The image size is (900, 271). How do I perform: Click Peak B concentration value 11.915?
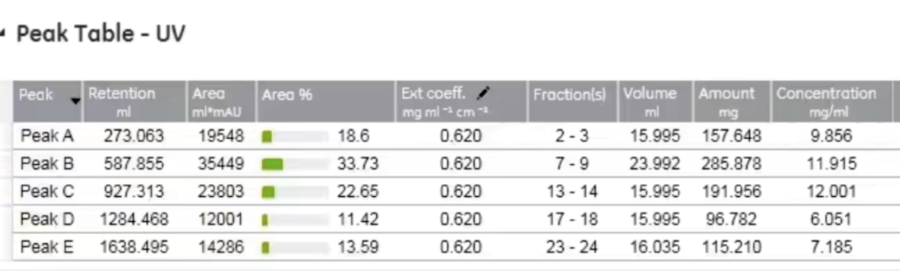tap(831, 164)
